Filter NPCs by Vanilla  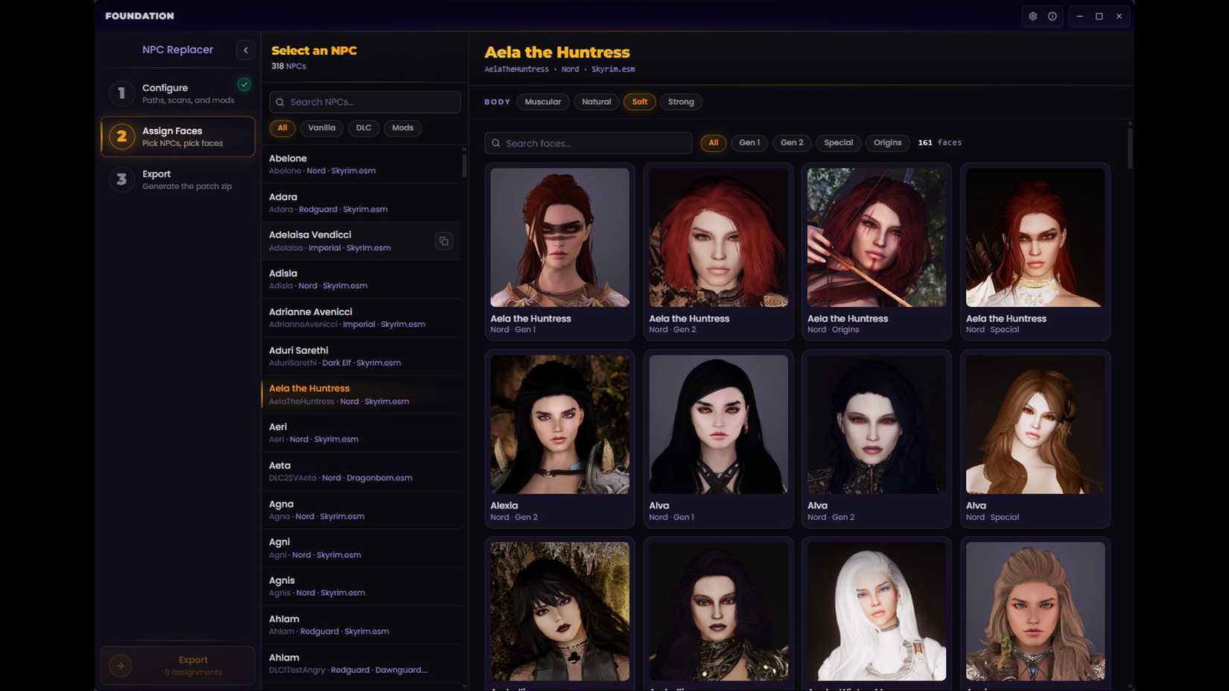(322, 128)
